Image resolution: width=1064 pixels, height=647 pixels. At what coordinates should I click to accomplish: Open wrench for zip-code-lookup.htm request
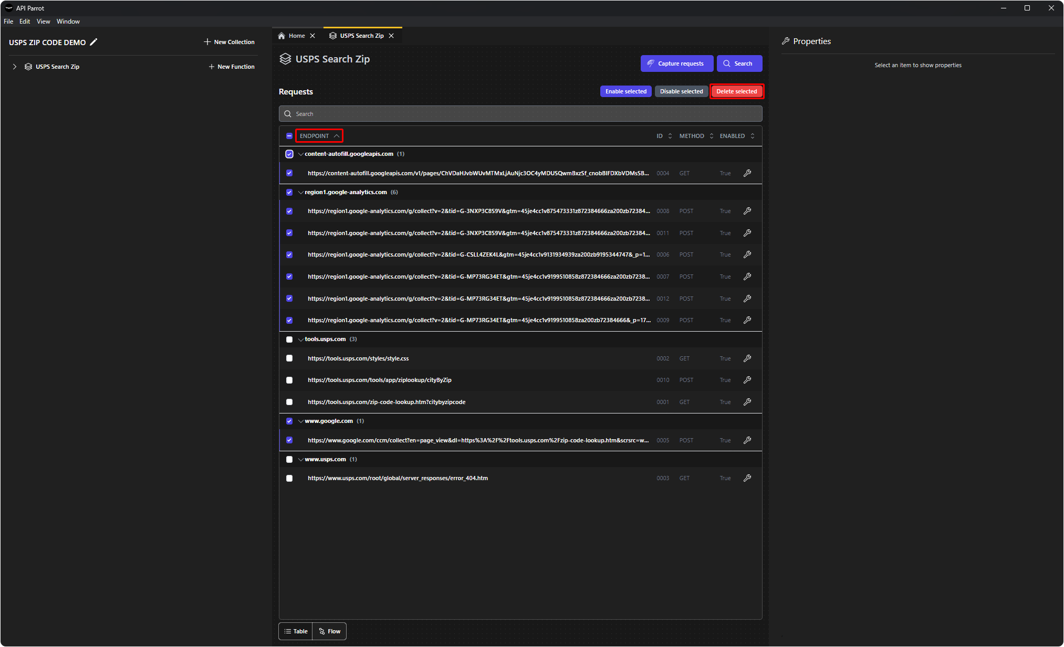(x=747, y=402)
